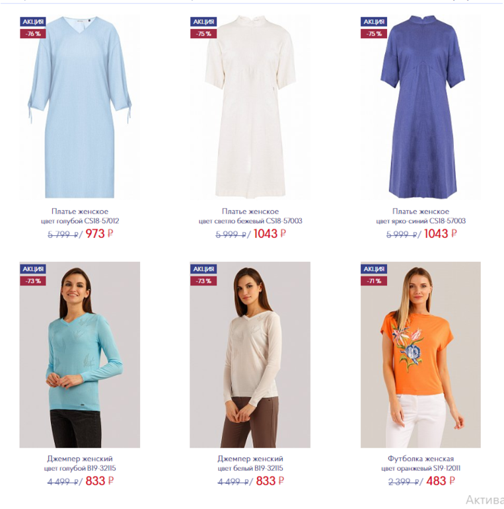
Task: Open link цвет светло бежевый CS18-57003
Action: click(250, 221)
